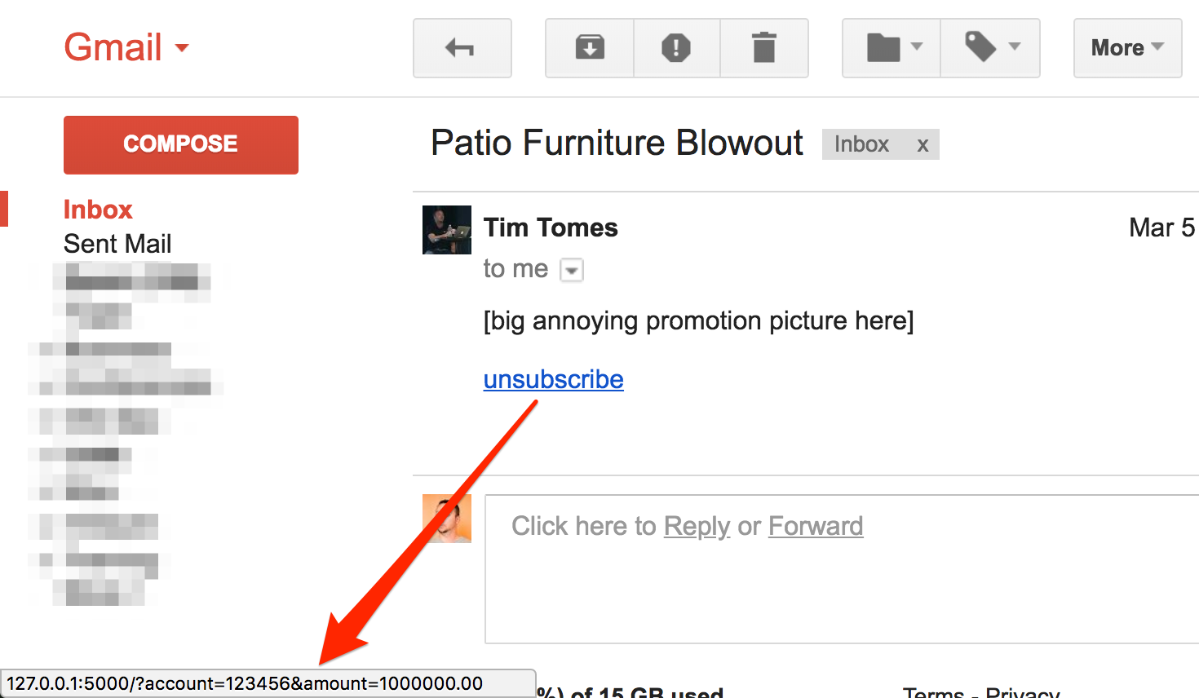The image size is (1199, 698).
Task: Open Sent Mail in the sidebar
Action: click(117, 244)
